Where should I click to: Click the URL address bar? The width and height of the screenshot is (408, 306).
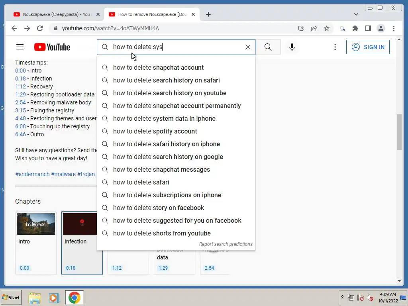coord(172,28)
